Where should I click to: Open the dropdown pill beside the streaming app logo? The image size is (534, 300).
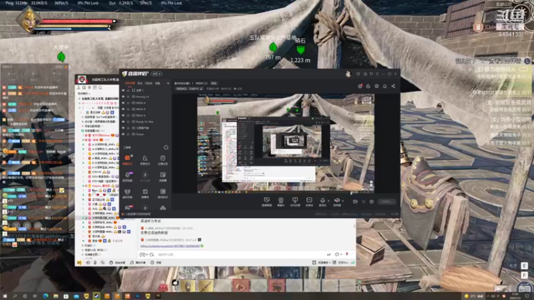[x=156, y=74]
